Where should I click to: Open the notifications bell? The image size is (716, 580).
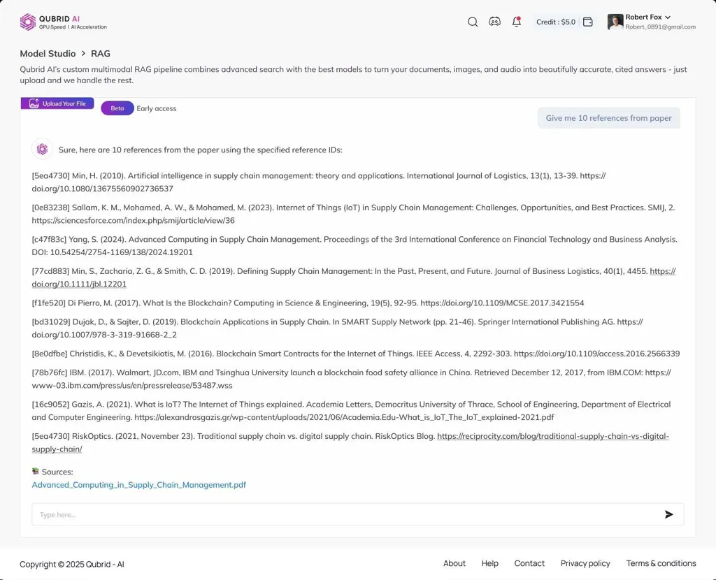[x=517, y=22]
